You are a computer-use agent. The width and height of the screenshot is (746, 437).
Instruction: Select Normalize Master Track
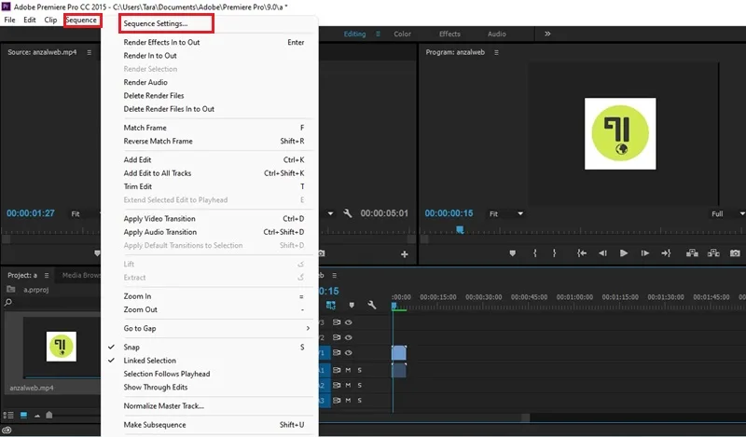209,405
